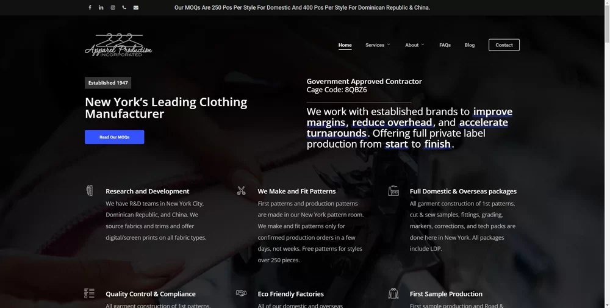Image resolution: width=610 pixels, height=308 pixels.
Task: Click the Contact button
Action: [504, 45]
